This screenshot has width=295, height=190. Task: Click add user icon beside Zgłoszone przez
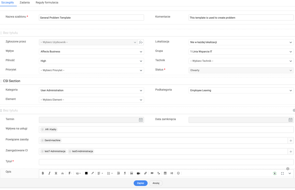[x=141, y=42]
